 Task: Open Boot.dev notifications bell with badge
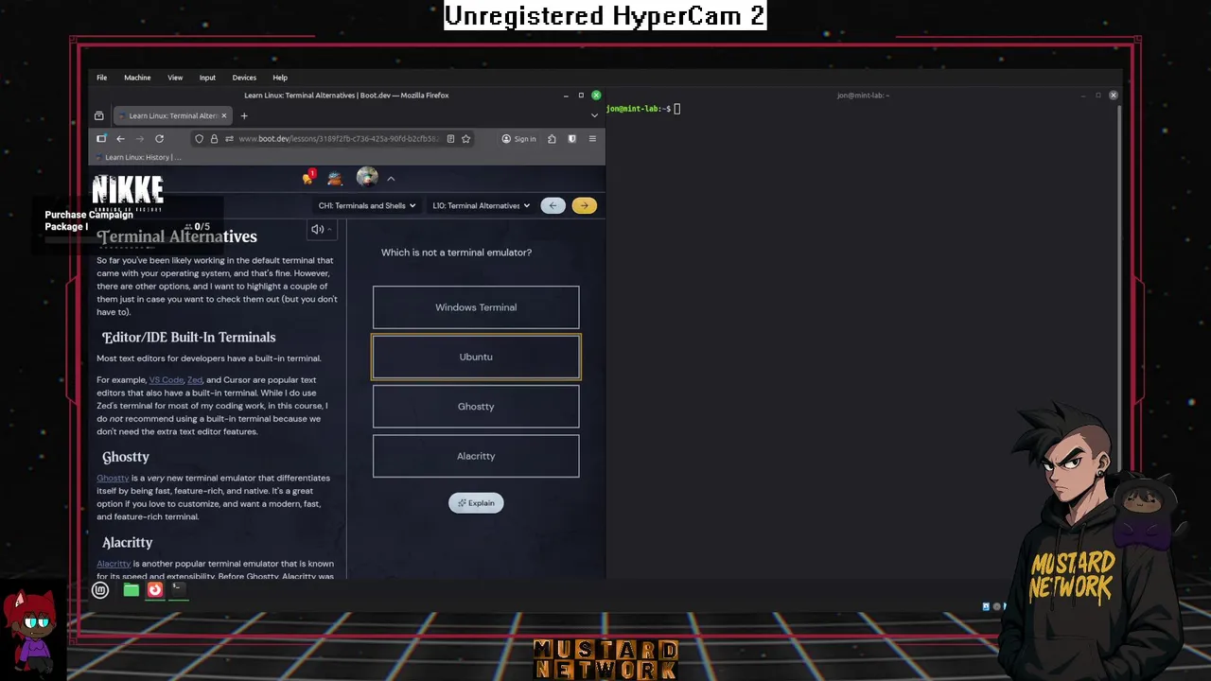tap(308, 177)
